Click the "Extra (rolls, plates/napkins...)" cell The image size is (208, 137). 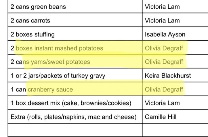click(73, 117)
